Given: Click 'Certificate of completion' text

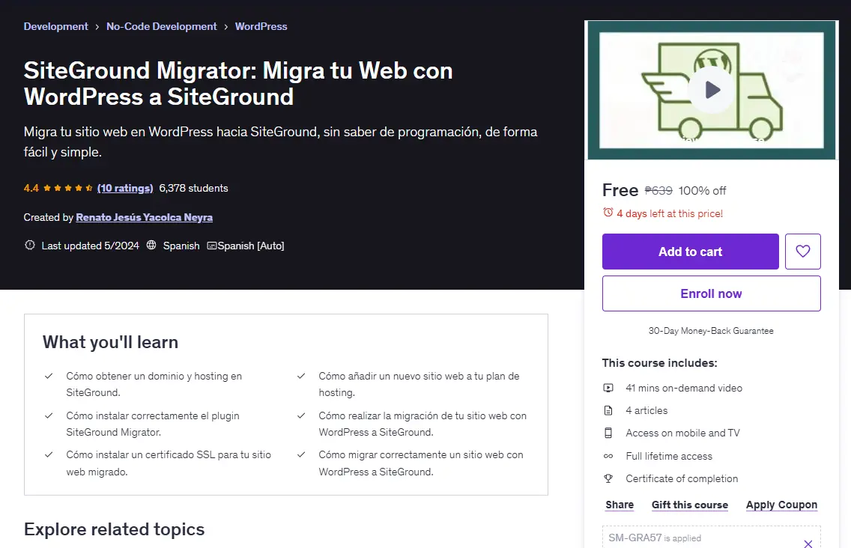Looking at the screenshot, I should (682, 478).
